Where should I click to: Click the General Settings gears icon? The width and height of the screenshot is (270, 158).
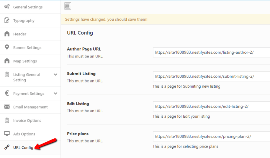[7, 7]
